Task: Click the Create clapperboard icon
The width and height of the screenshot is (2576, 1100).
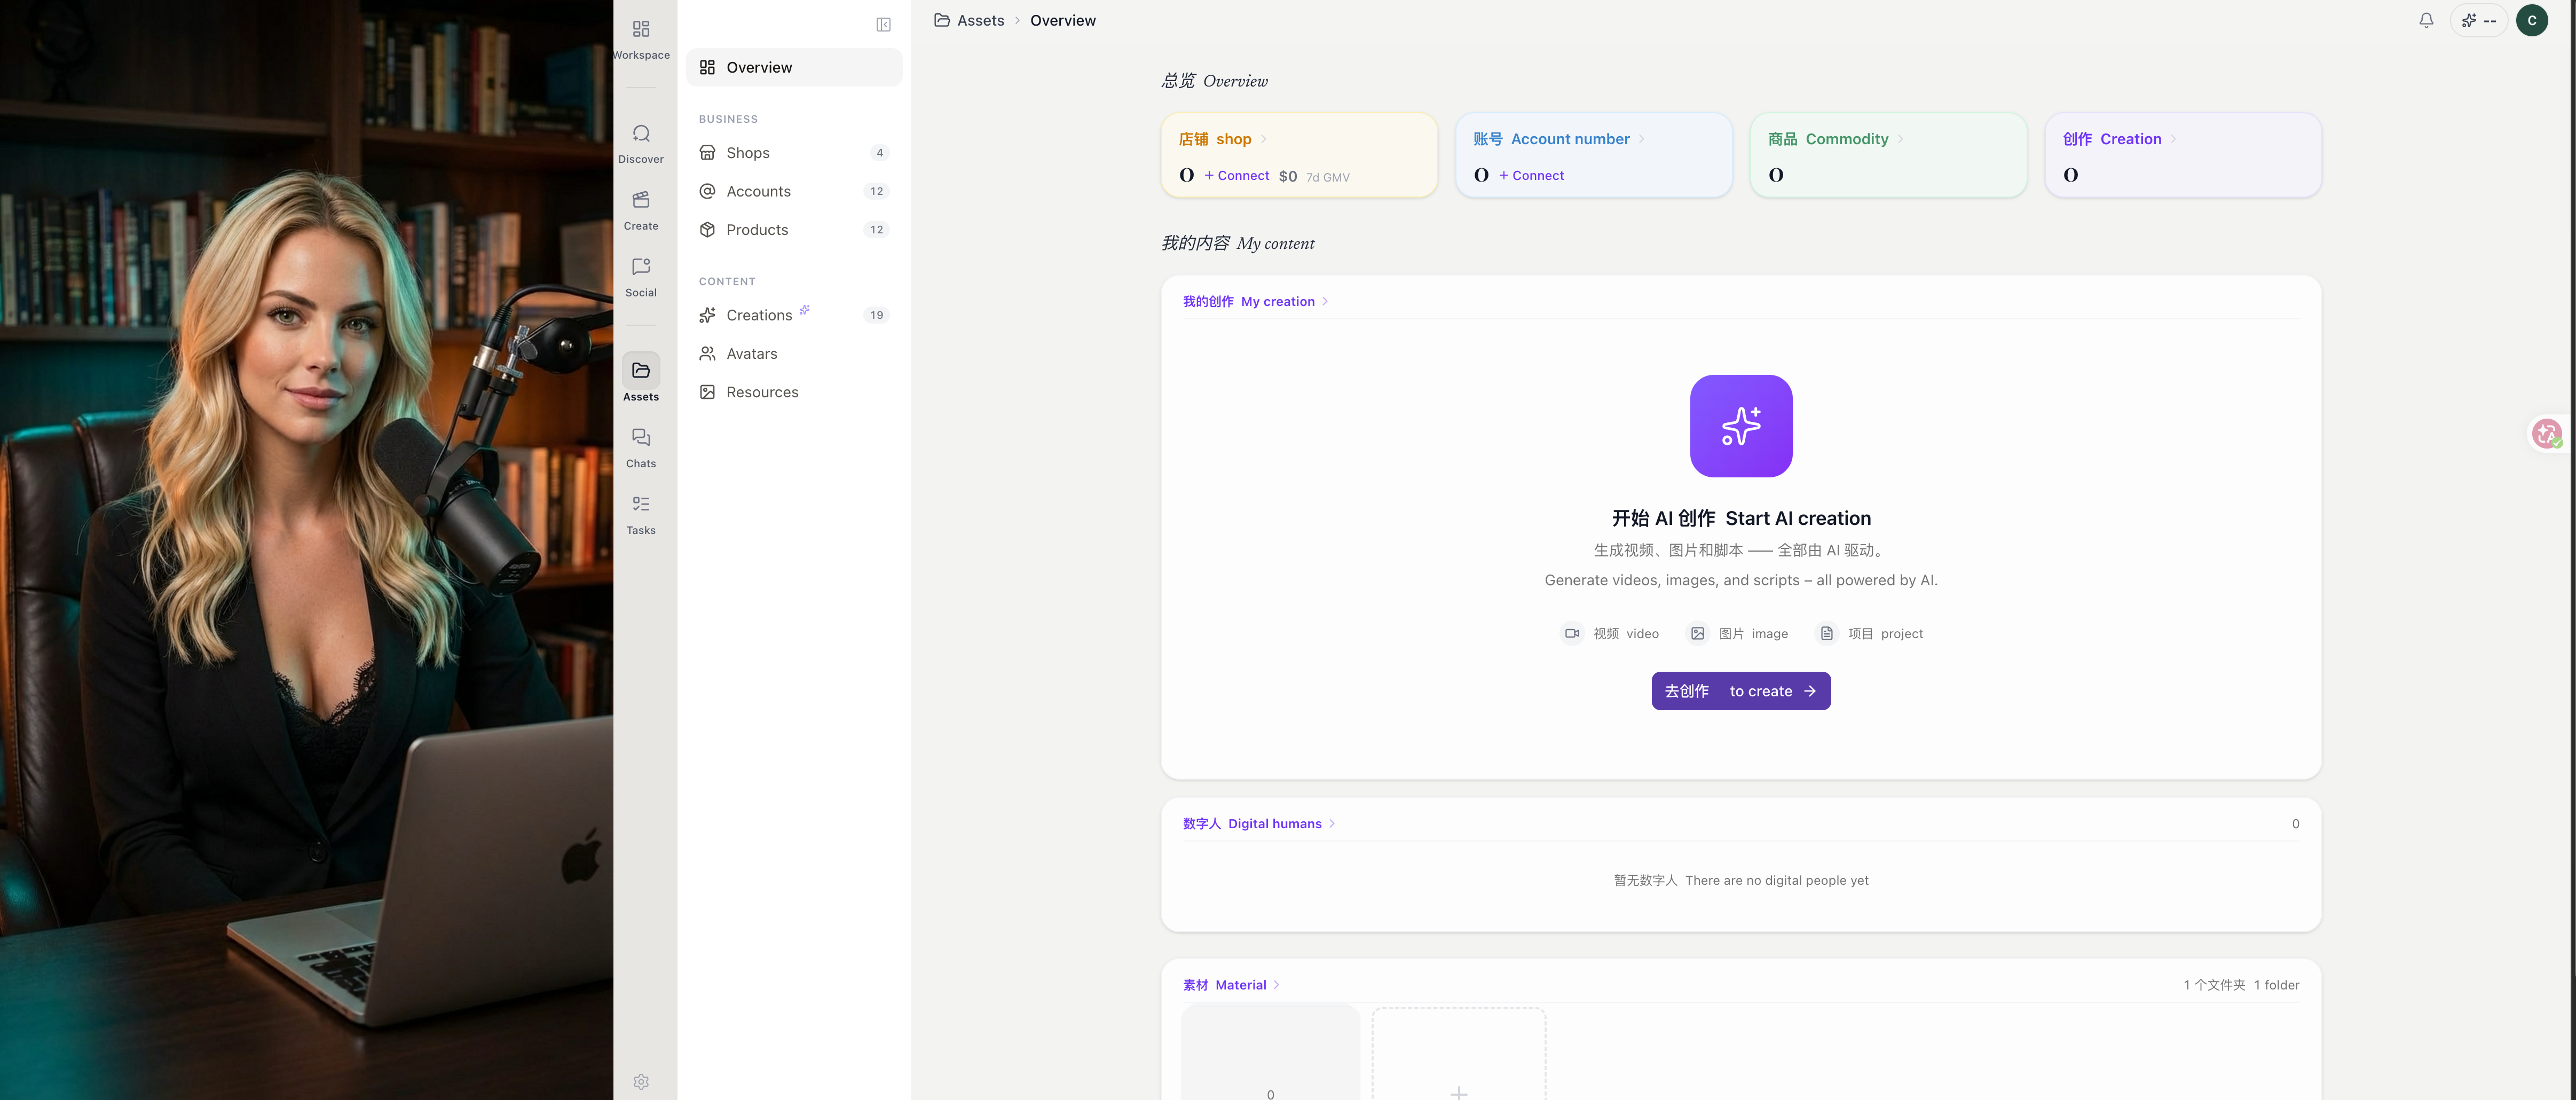Action: pyautogui.click(x=641, y=200)
